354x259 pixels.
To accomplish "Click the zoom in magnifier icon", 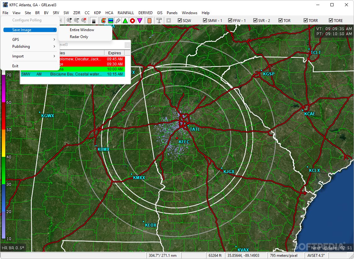I will (69, 20).
